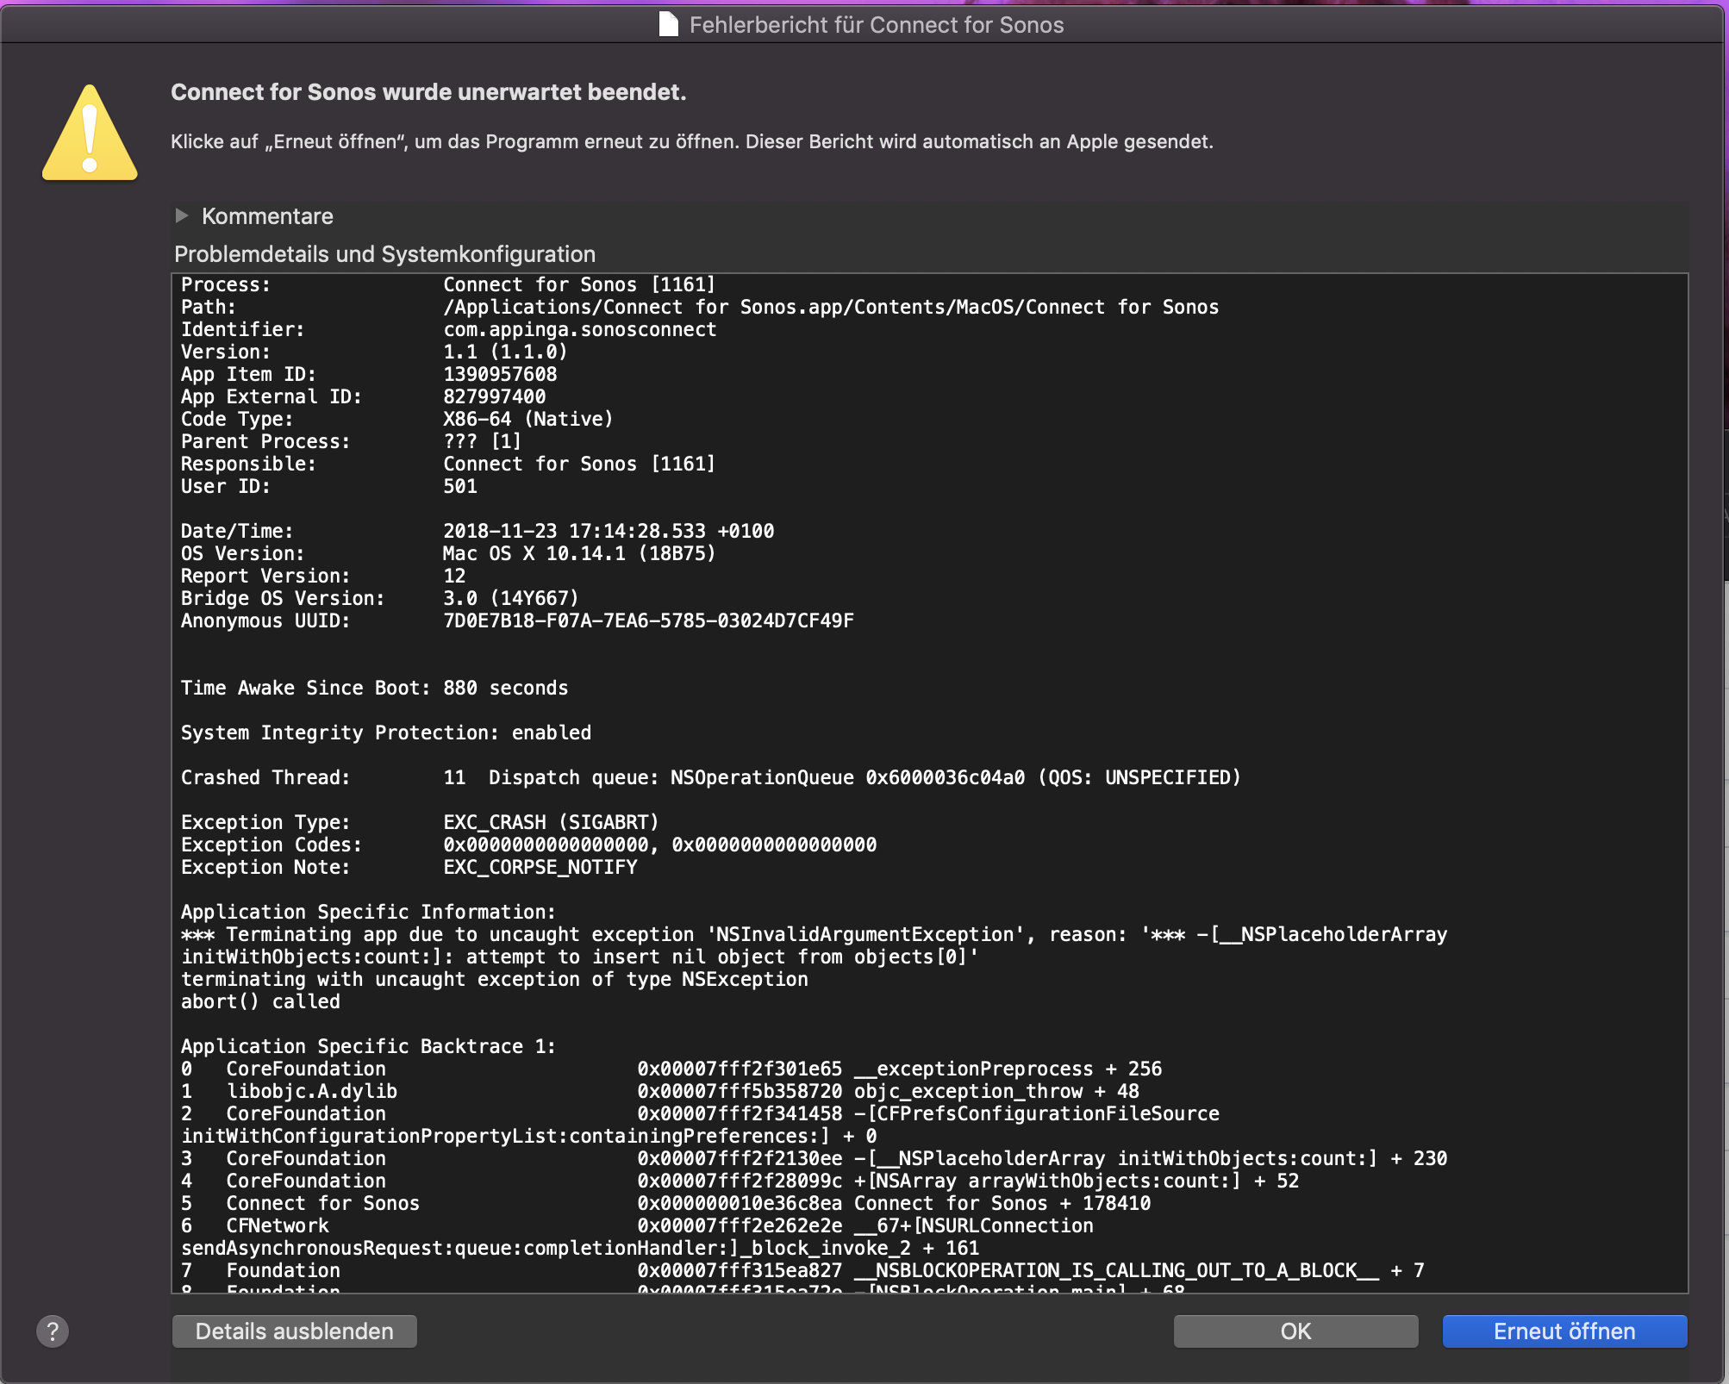Click the window title Fehlerbericht für Connect for Sonos
Image resolution: width=1729 pixels, height=1384 pixels.
click(877, 25)
